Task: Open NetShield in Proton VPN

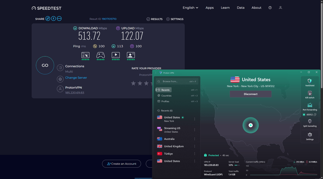Action: click(310, 83)
